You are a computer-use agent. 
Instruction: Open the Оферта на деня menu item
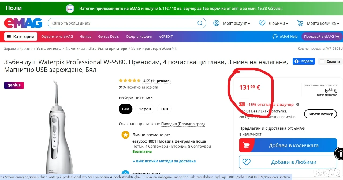click(139, 37)
